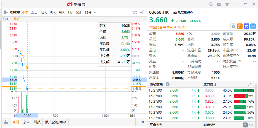Click the 买盘5档 header
Screen dimensions: 258x128
tap(156, 125)
